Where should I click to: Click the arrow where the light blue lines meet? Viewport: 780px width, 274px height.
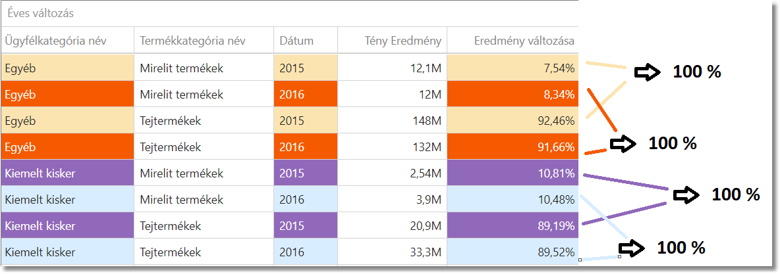coord(631,248)
